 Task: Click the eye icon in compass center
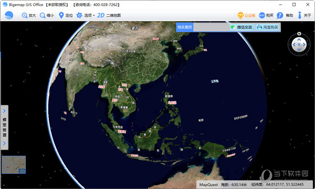click(299, 45)
